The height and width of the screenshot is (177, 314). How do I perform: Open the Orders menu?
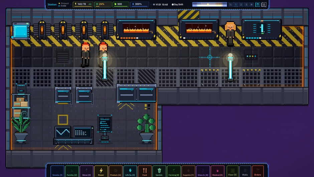click(x=258, y=171)
